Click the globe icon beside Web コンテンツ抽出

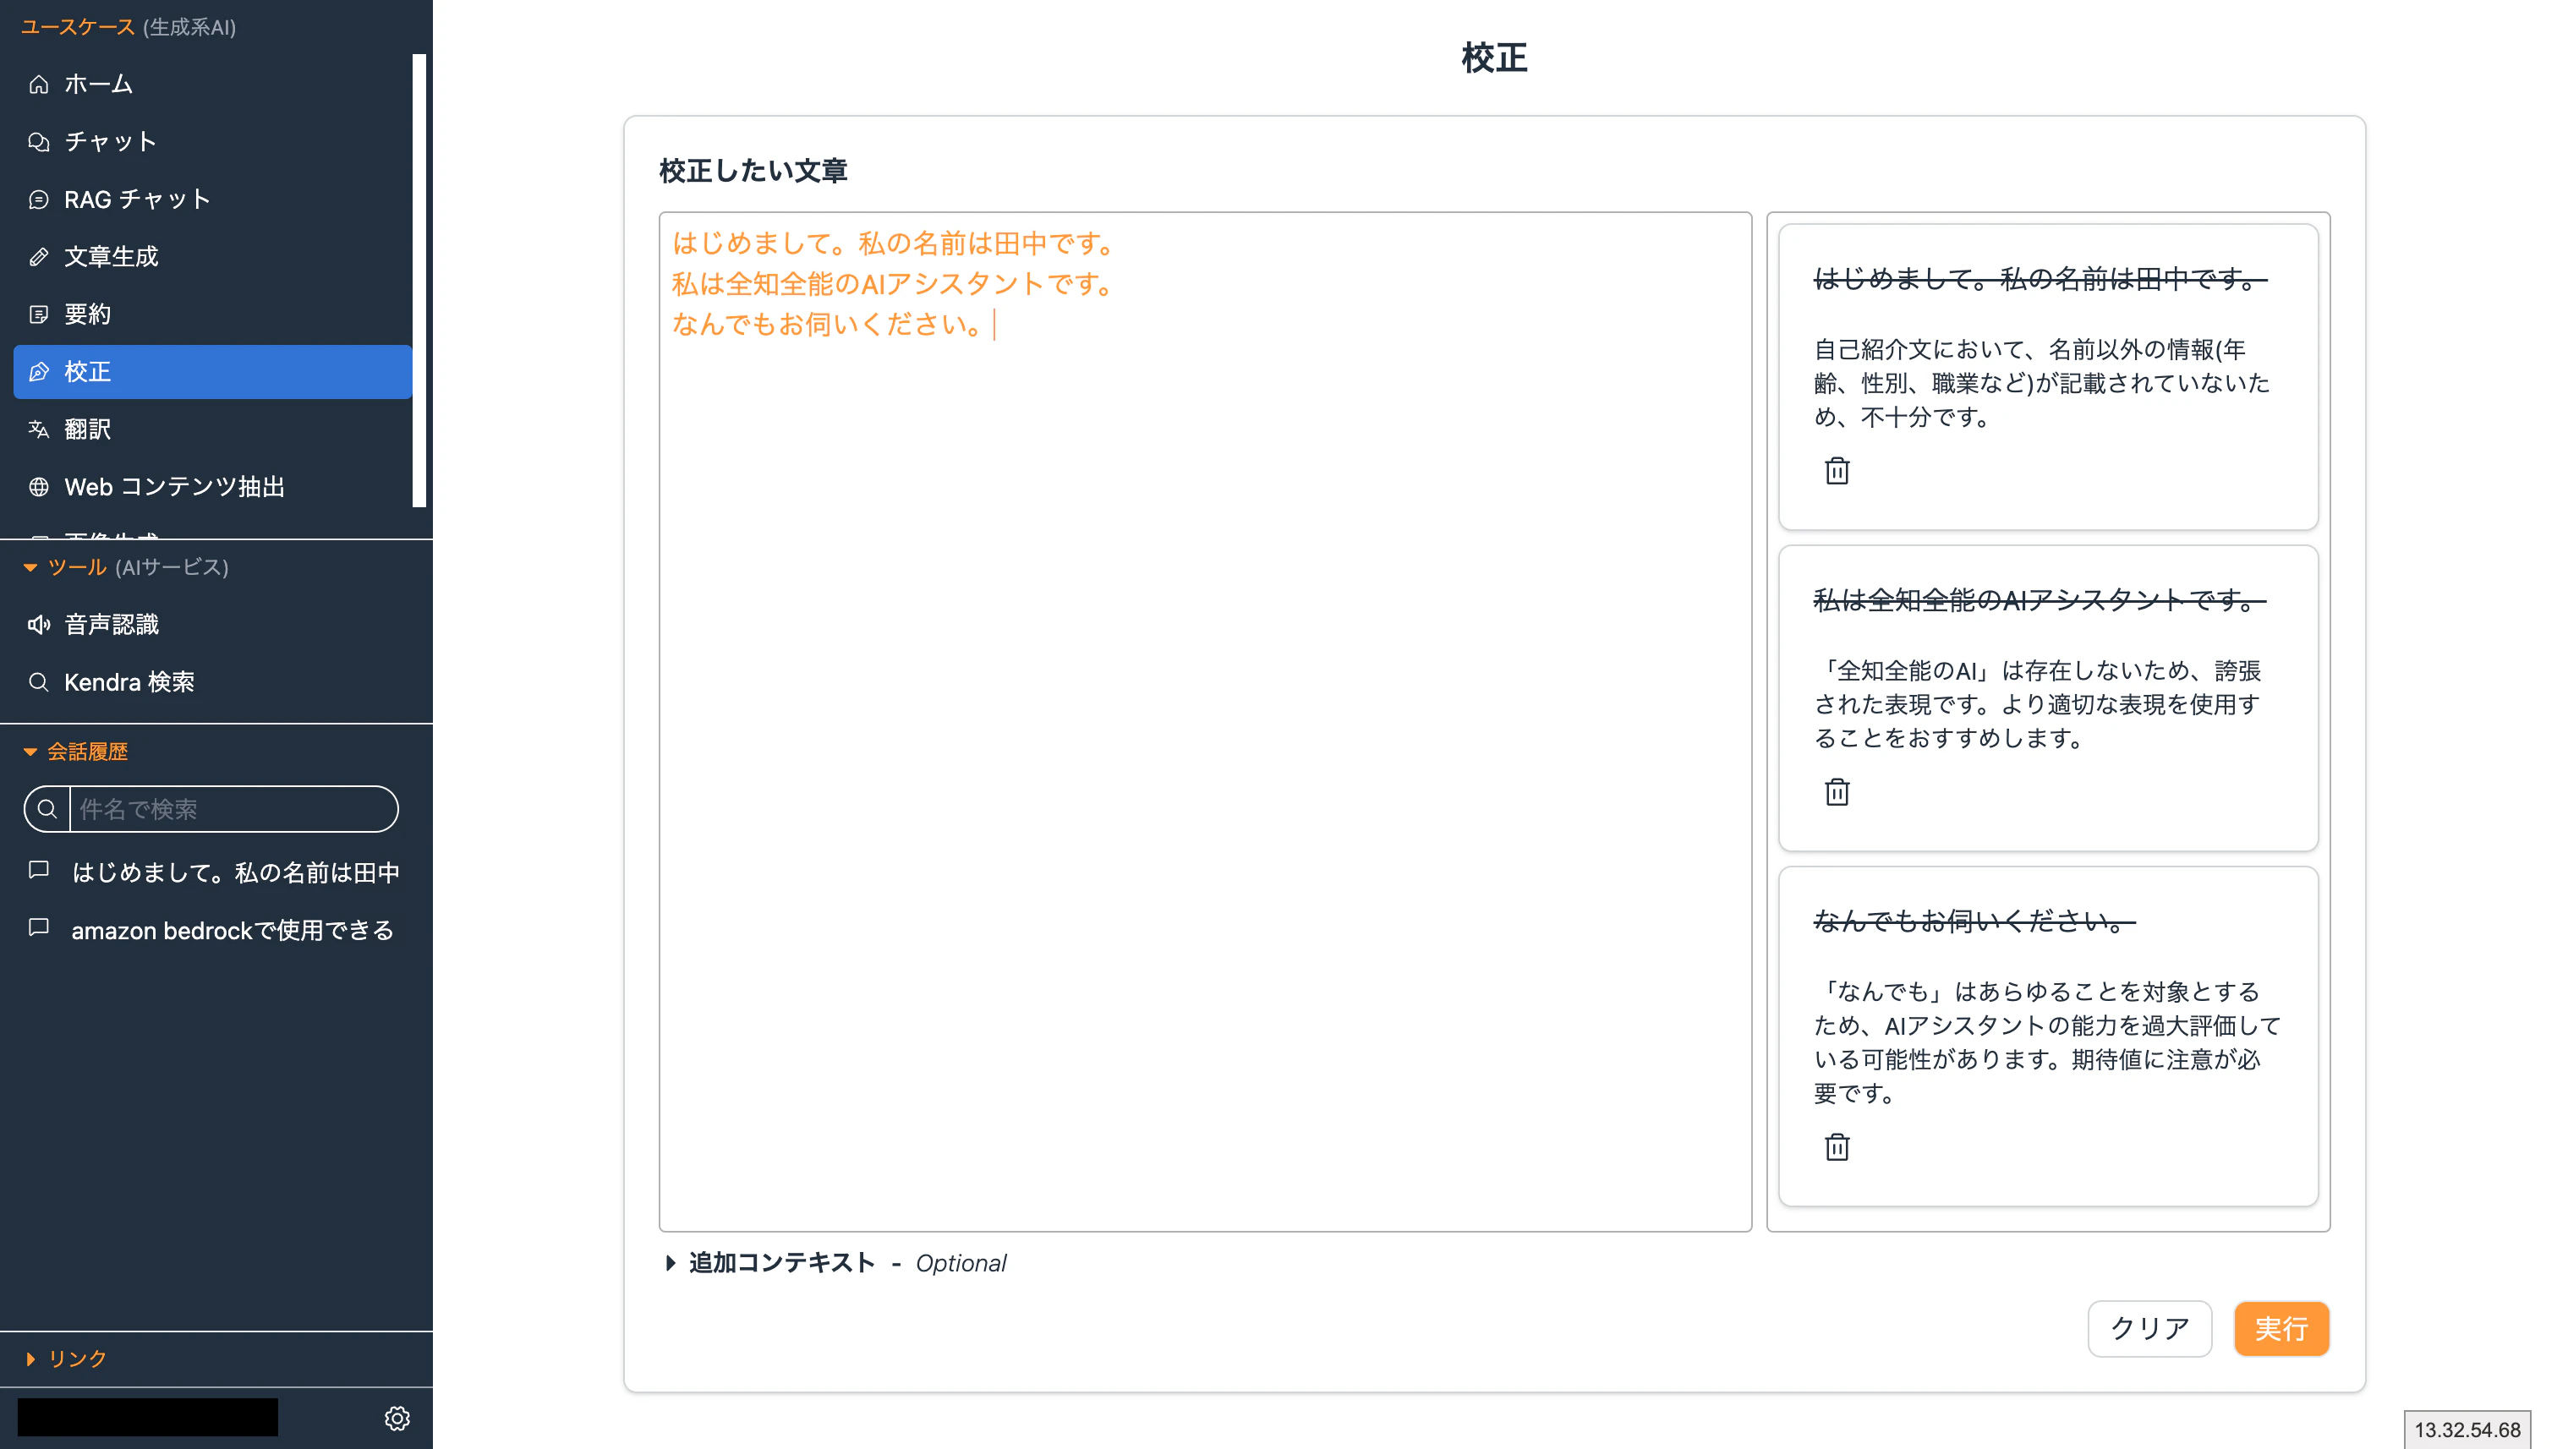coord(39,487)
